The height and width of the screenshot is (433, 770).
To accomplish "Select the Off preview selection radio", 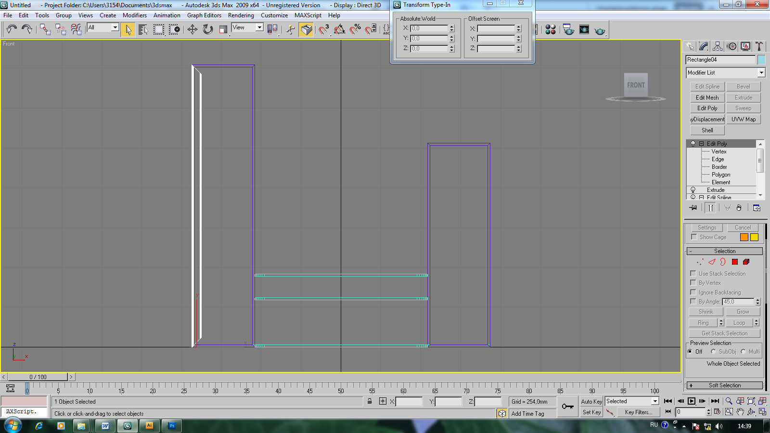I will coord(690,352).
